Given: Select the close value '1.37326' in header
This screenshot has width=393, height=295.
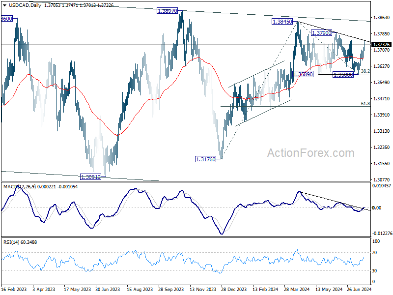Looking at the screenshot, I should pos(106,5).
